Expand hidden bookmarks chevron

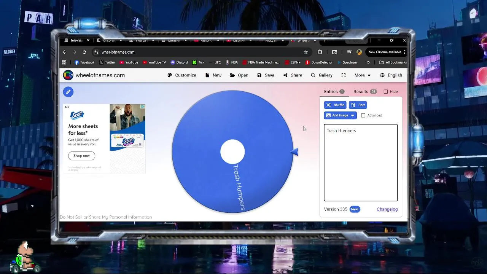point(368,62)
